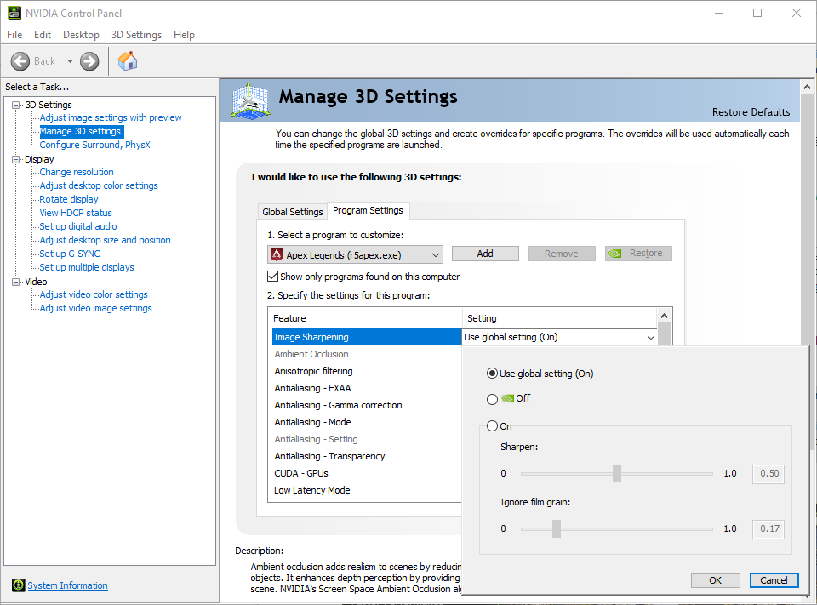Screen dimensions: 817x605
Task: Open the Apex Legends program dropdown
Action: [436, 254]
